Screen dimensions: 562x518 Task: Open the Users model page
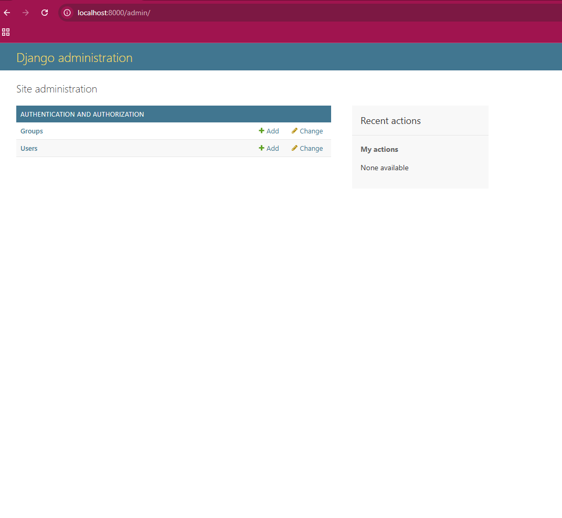(x=29, y=148)
